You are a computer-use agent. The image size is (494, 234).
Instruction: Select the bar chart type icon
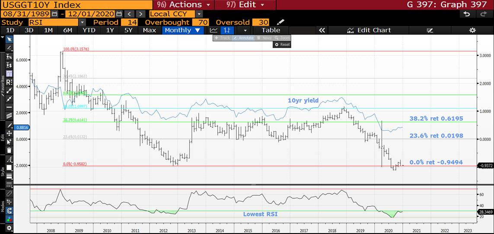pyautogui.click(x=226, y=30)
